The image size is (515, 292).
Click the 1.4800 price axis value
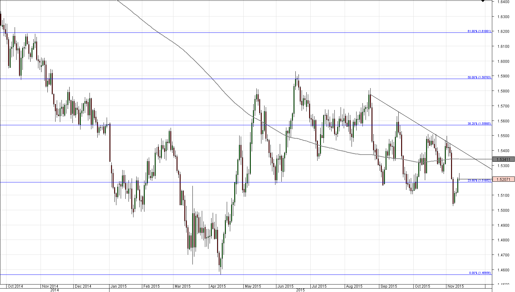click(504, 240)
